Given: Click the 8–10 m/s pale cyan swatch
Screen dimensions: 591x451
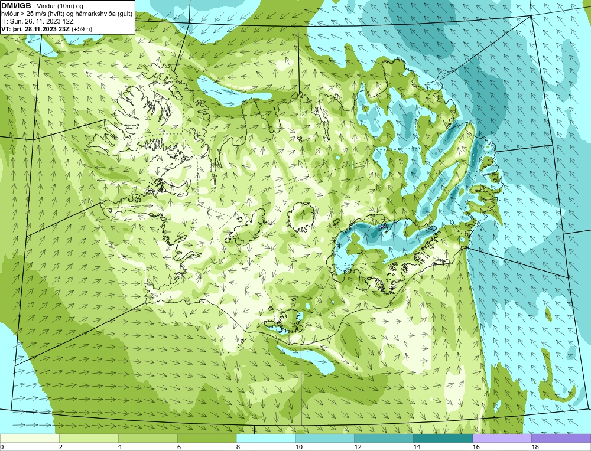Looking at the screenshot, I should click(x=266, y=439).
